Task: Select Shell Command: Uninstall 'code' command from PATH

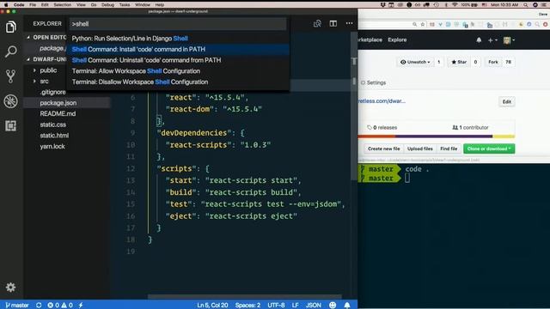Action: (178, 60)
